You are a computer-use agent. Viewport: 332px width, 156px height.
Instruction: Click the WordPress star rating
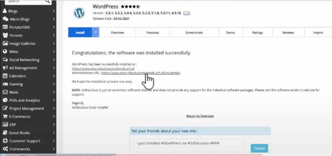pos(130,6)
